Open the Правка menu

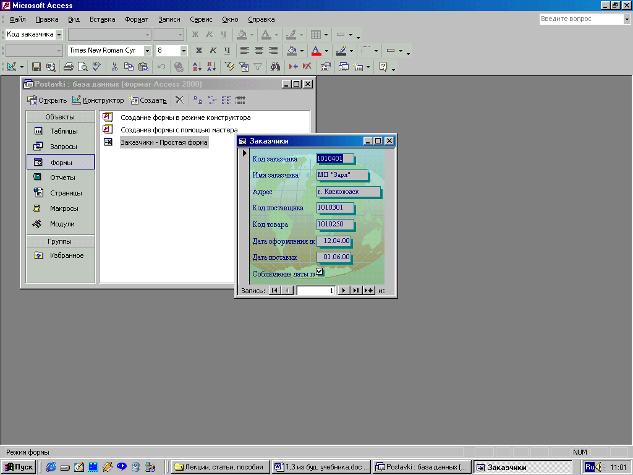coord(47,19)
